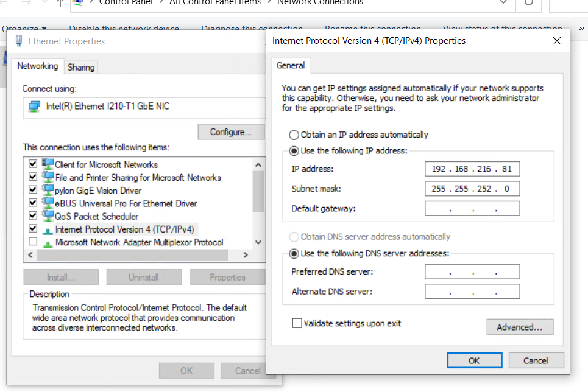This screenshot has height=392, width=588.
Task: Click the Uninstall button
Action: 144,278
